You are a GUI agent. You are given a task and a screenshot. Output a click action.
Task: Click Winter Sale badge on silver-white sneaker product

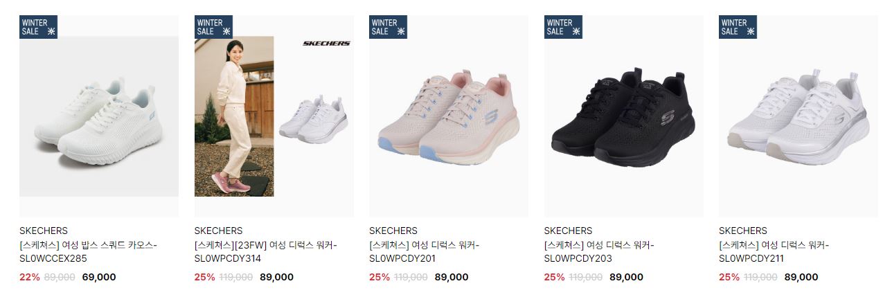tap(738, 27)
